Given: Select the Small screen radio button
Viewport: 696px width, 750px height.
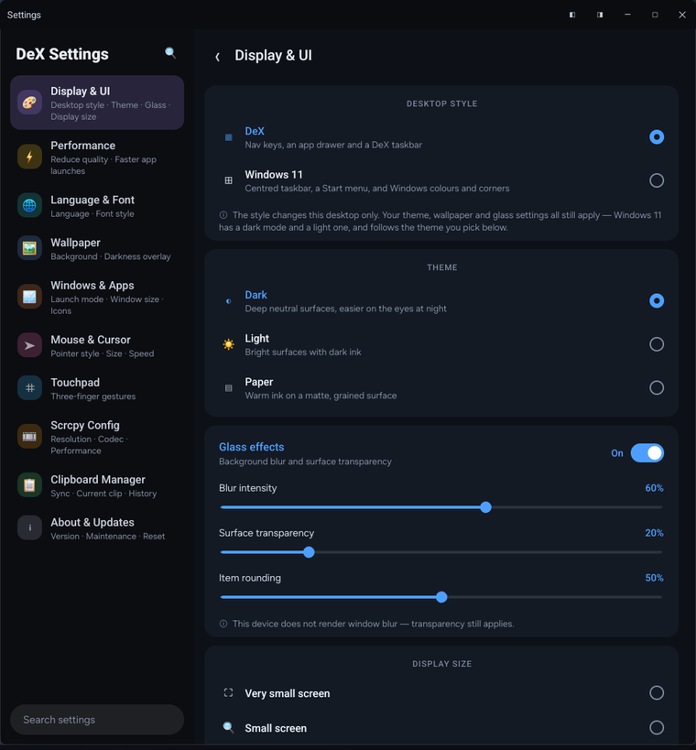Looking at the screenshot, I should tap(657, 727).
